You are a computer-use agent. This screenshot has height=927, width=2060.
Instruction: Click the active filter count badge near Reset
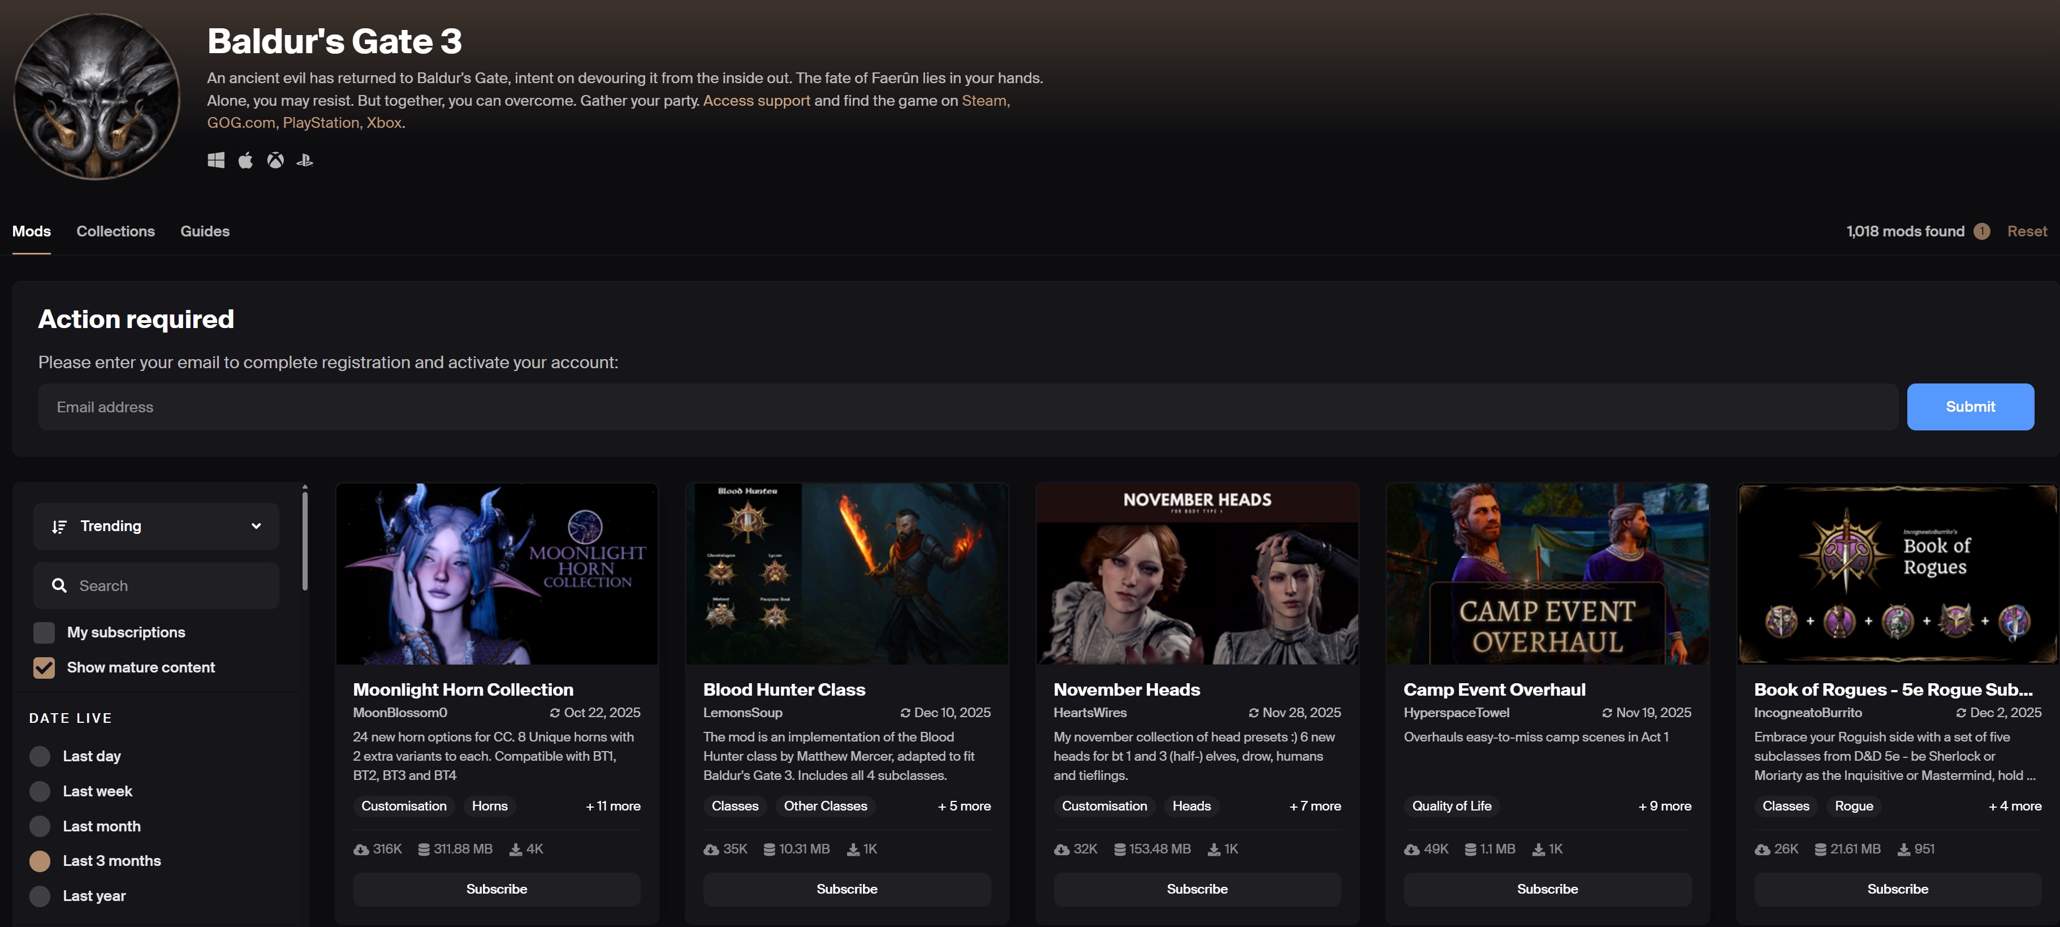coord(1981,231)
